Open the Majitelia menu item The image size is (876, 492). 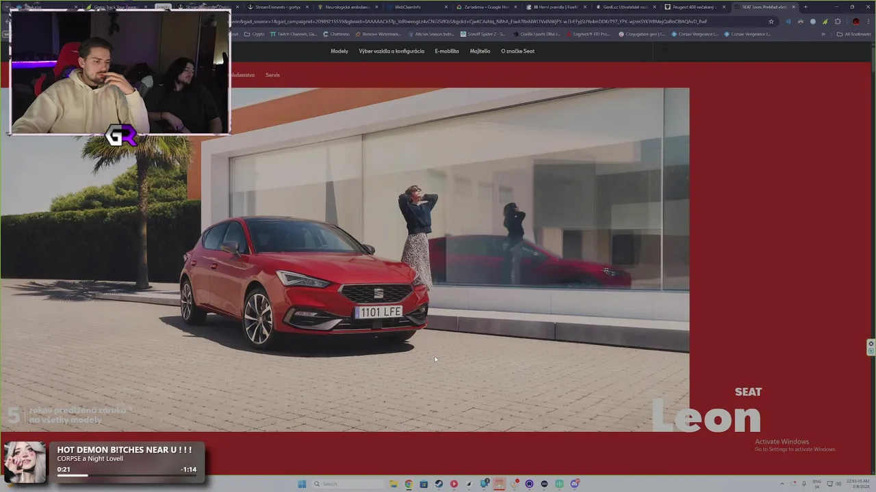pyautogui.click(x=480, y=51)
